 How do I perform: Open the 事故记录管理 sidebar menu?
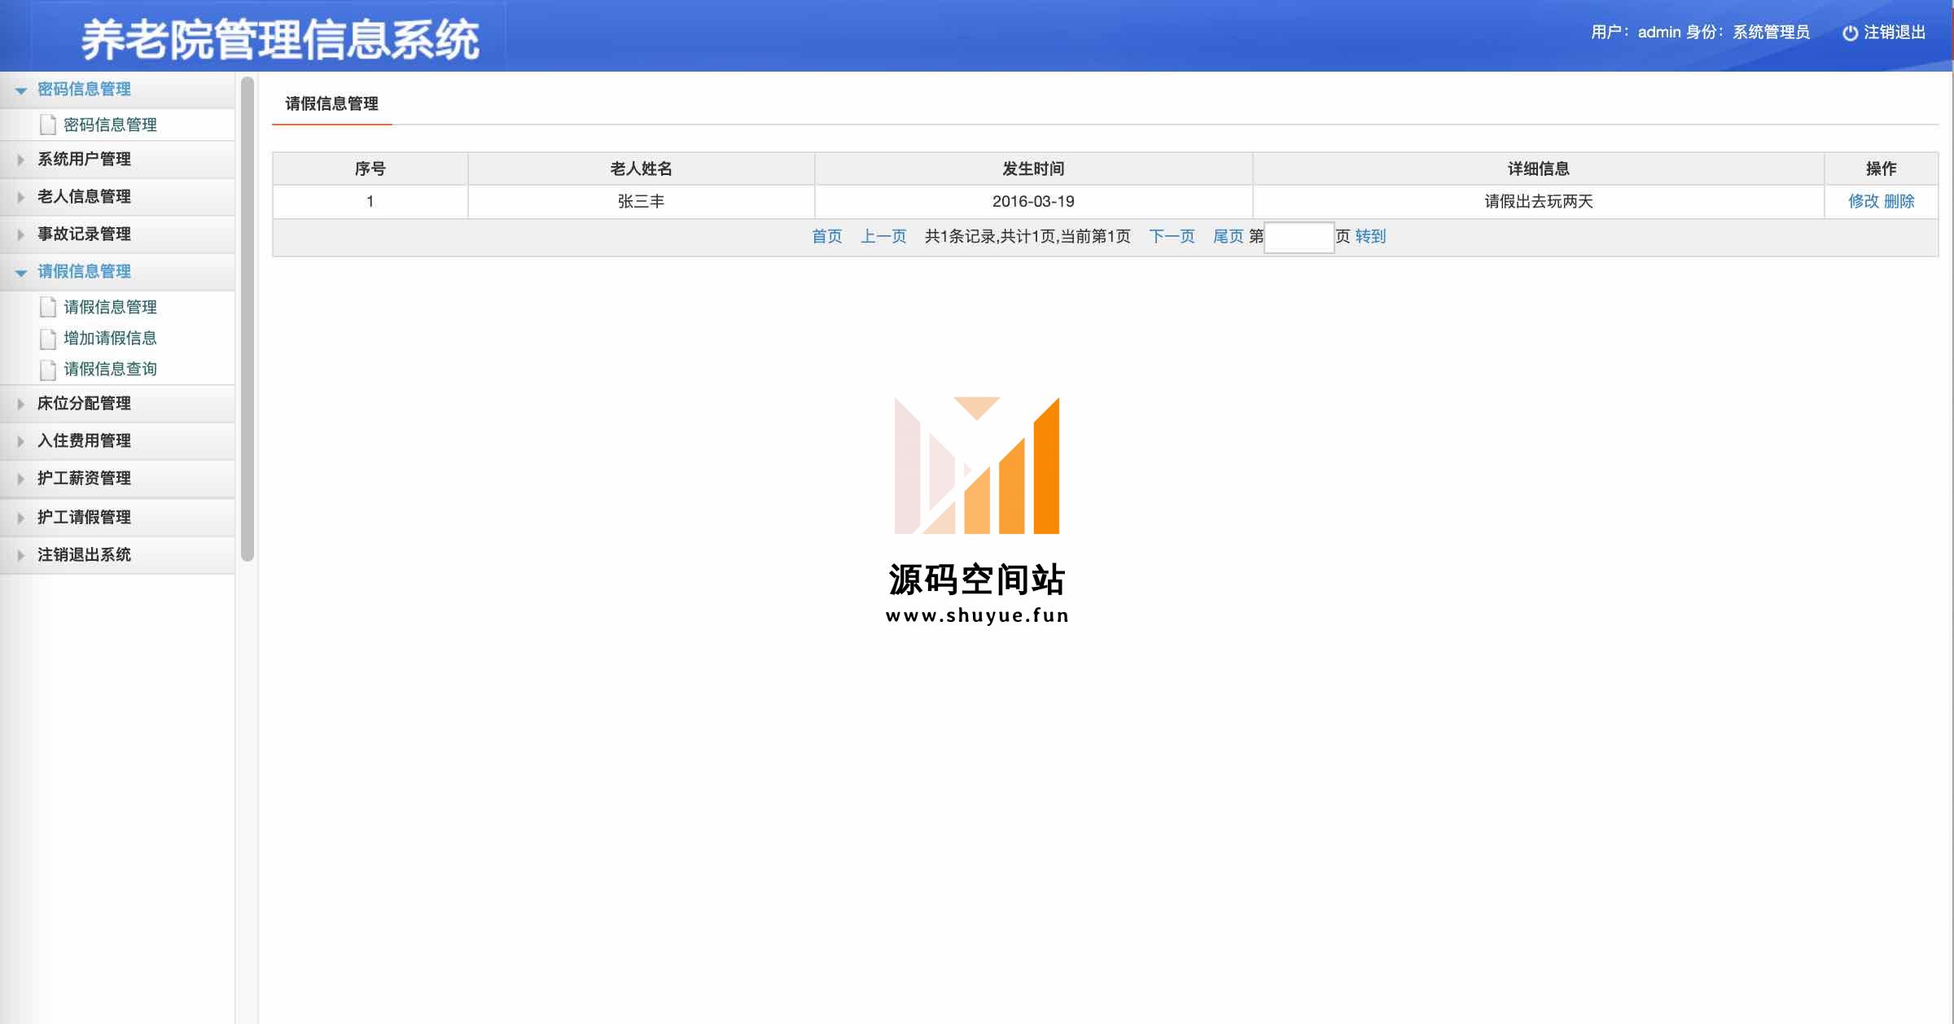[117, 234]
